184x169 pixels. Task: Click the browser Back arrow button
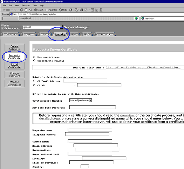coord(7,10)
